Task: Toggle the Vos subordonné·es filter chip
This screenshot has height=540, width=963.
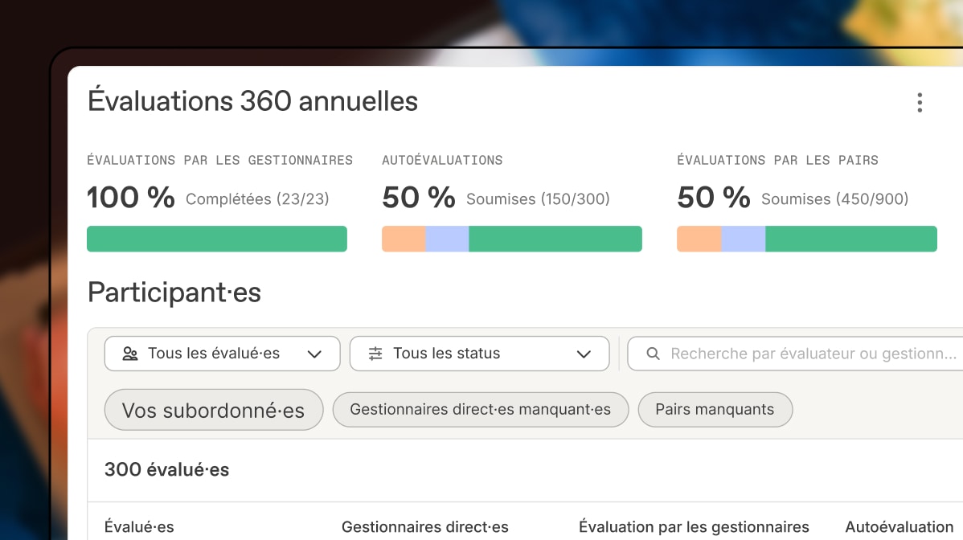Action: tap(213, 409)
